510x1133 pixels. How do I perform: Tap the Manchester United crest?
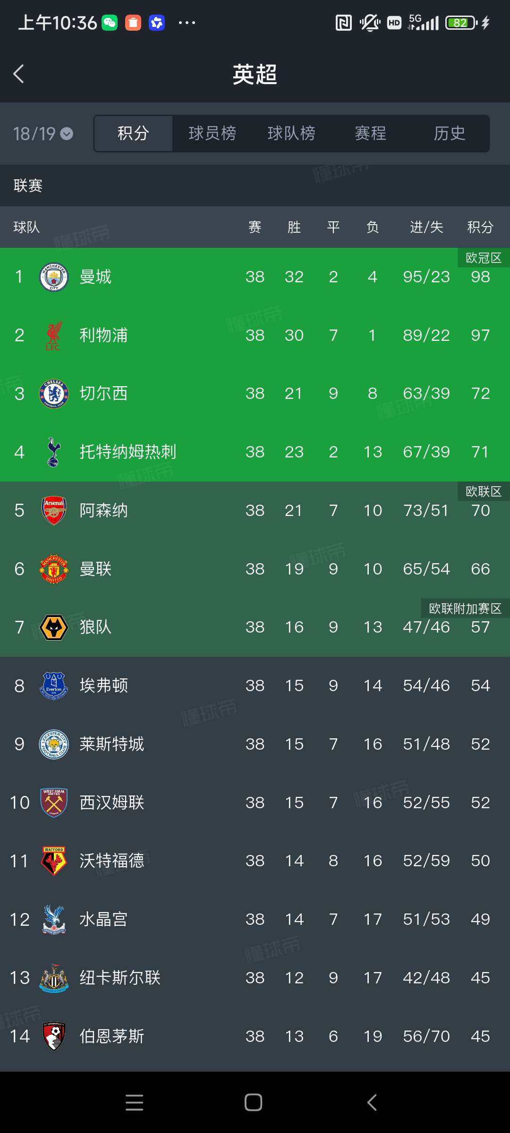(54, 569)
